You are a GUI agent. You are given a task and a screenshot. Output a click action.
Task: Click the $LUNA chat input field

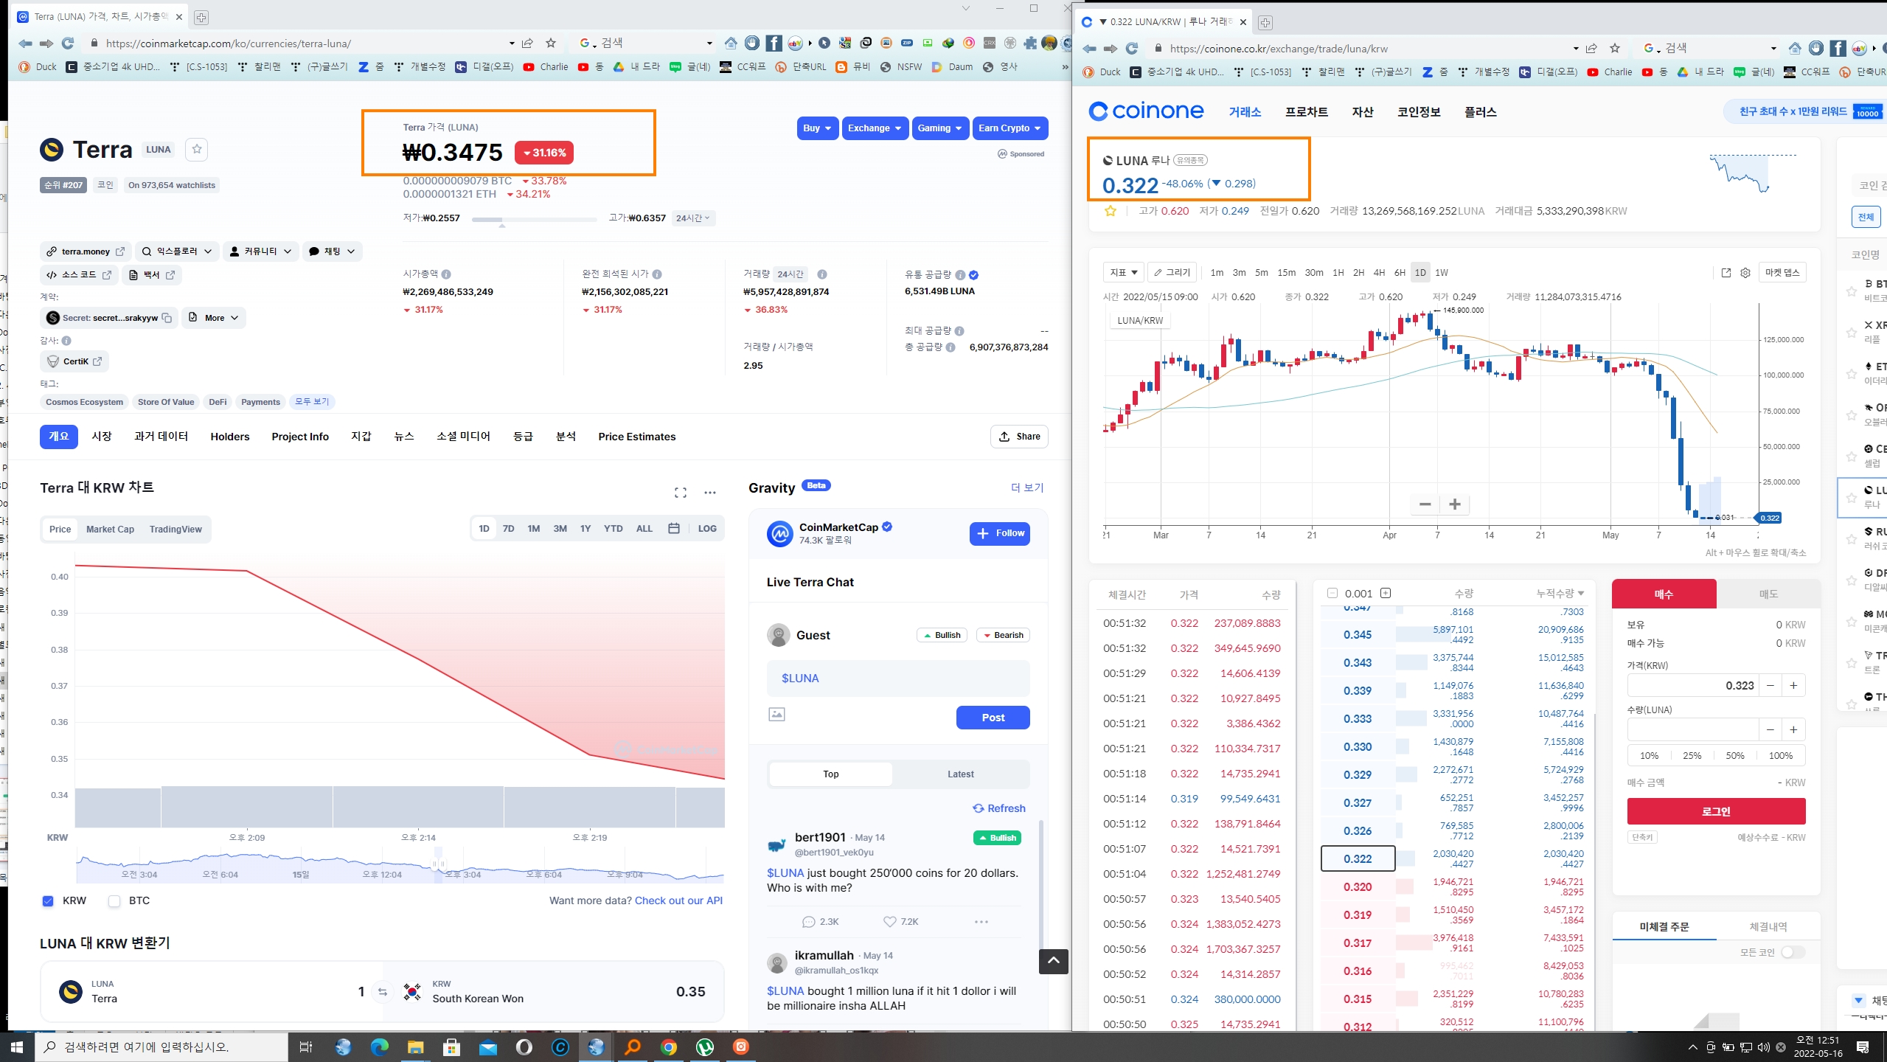tap(898, 678)
